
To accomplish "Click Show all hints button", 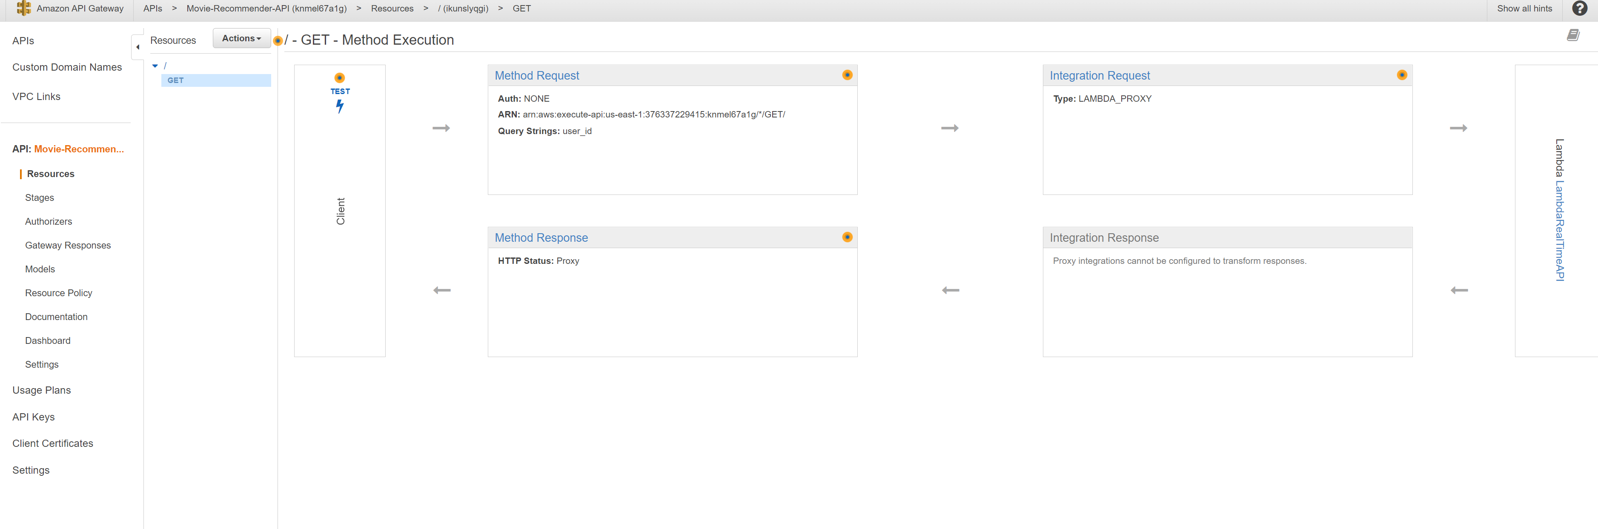I will click(x=1524, y=9).
